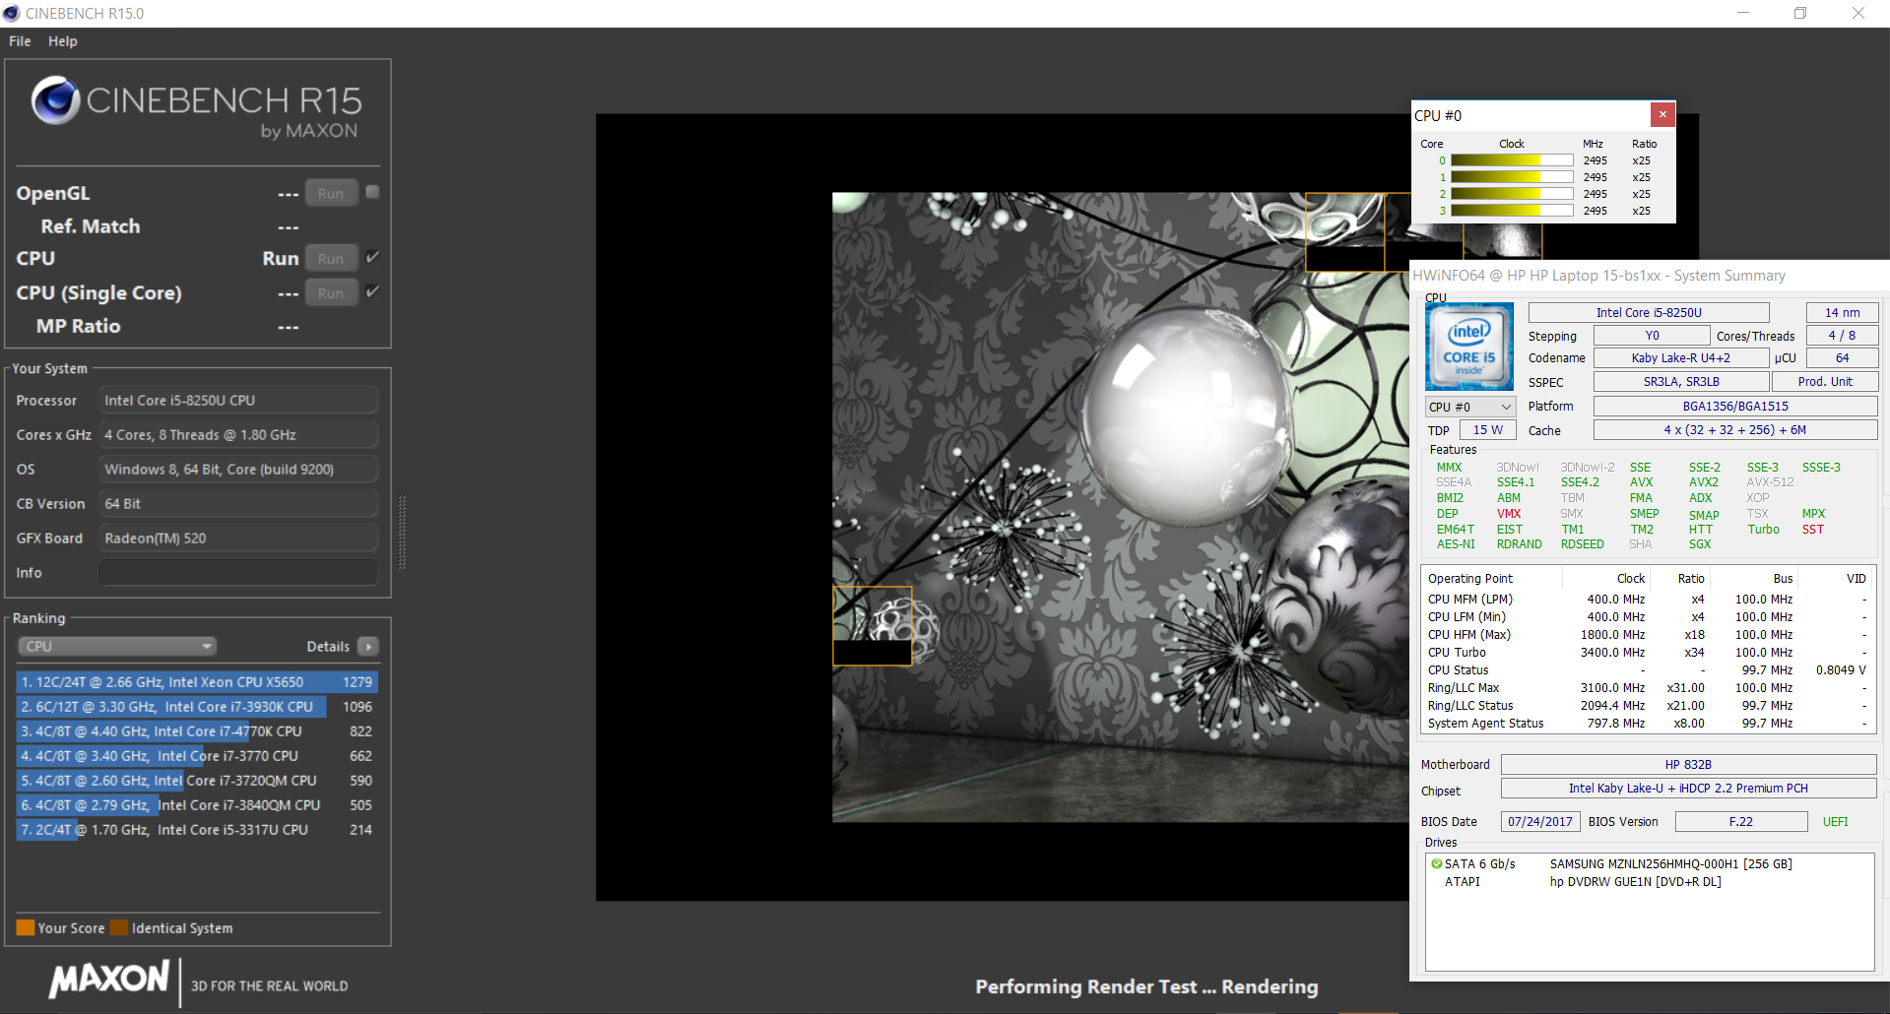1890x1014 pixels.
Task: Click the Core 2 clock bar
Action: point(1512,194)
